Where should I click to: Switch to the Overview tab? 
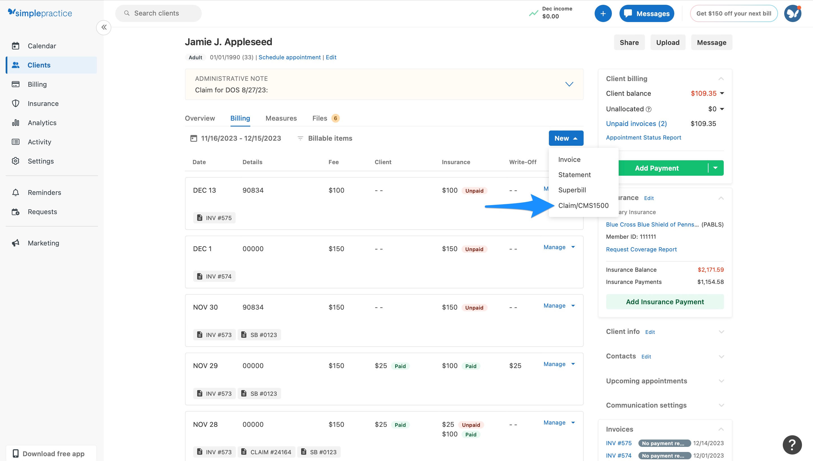pyautogui.click(x=200, y=118)
